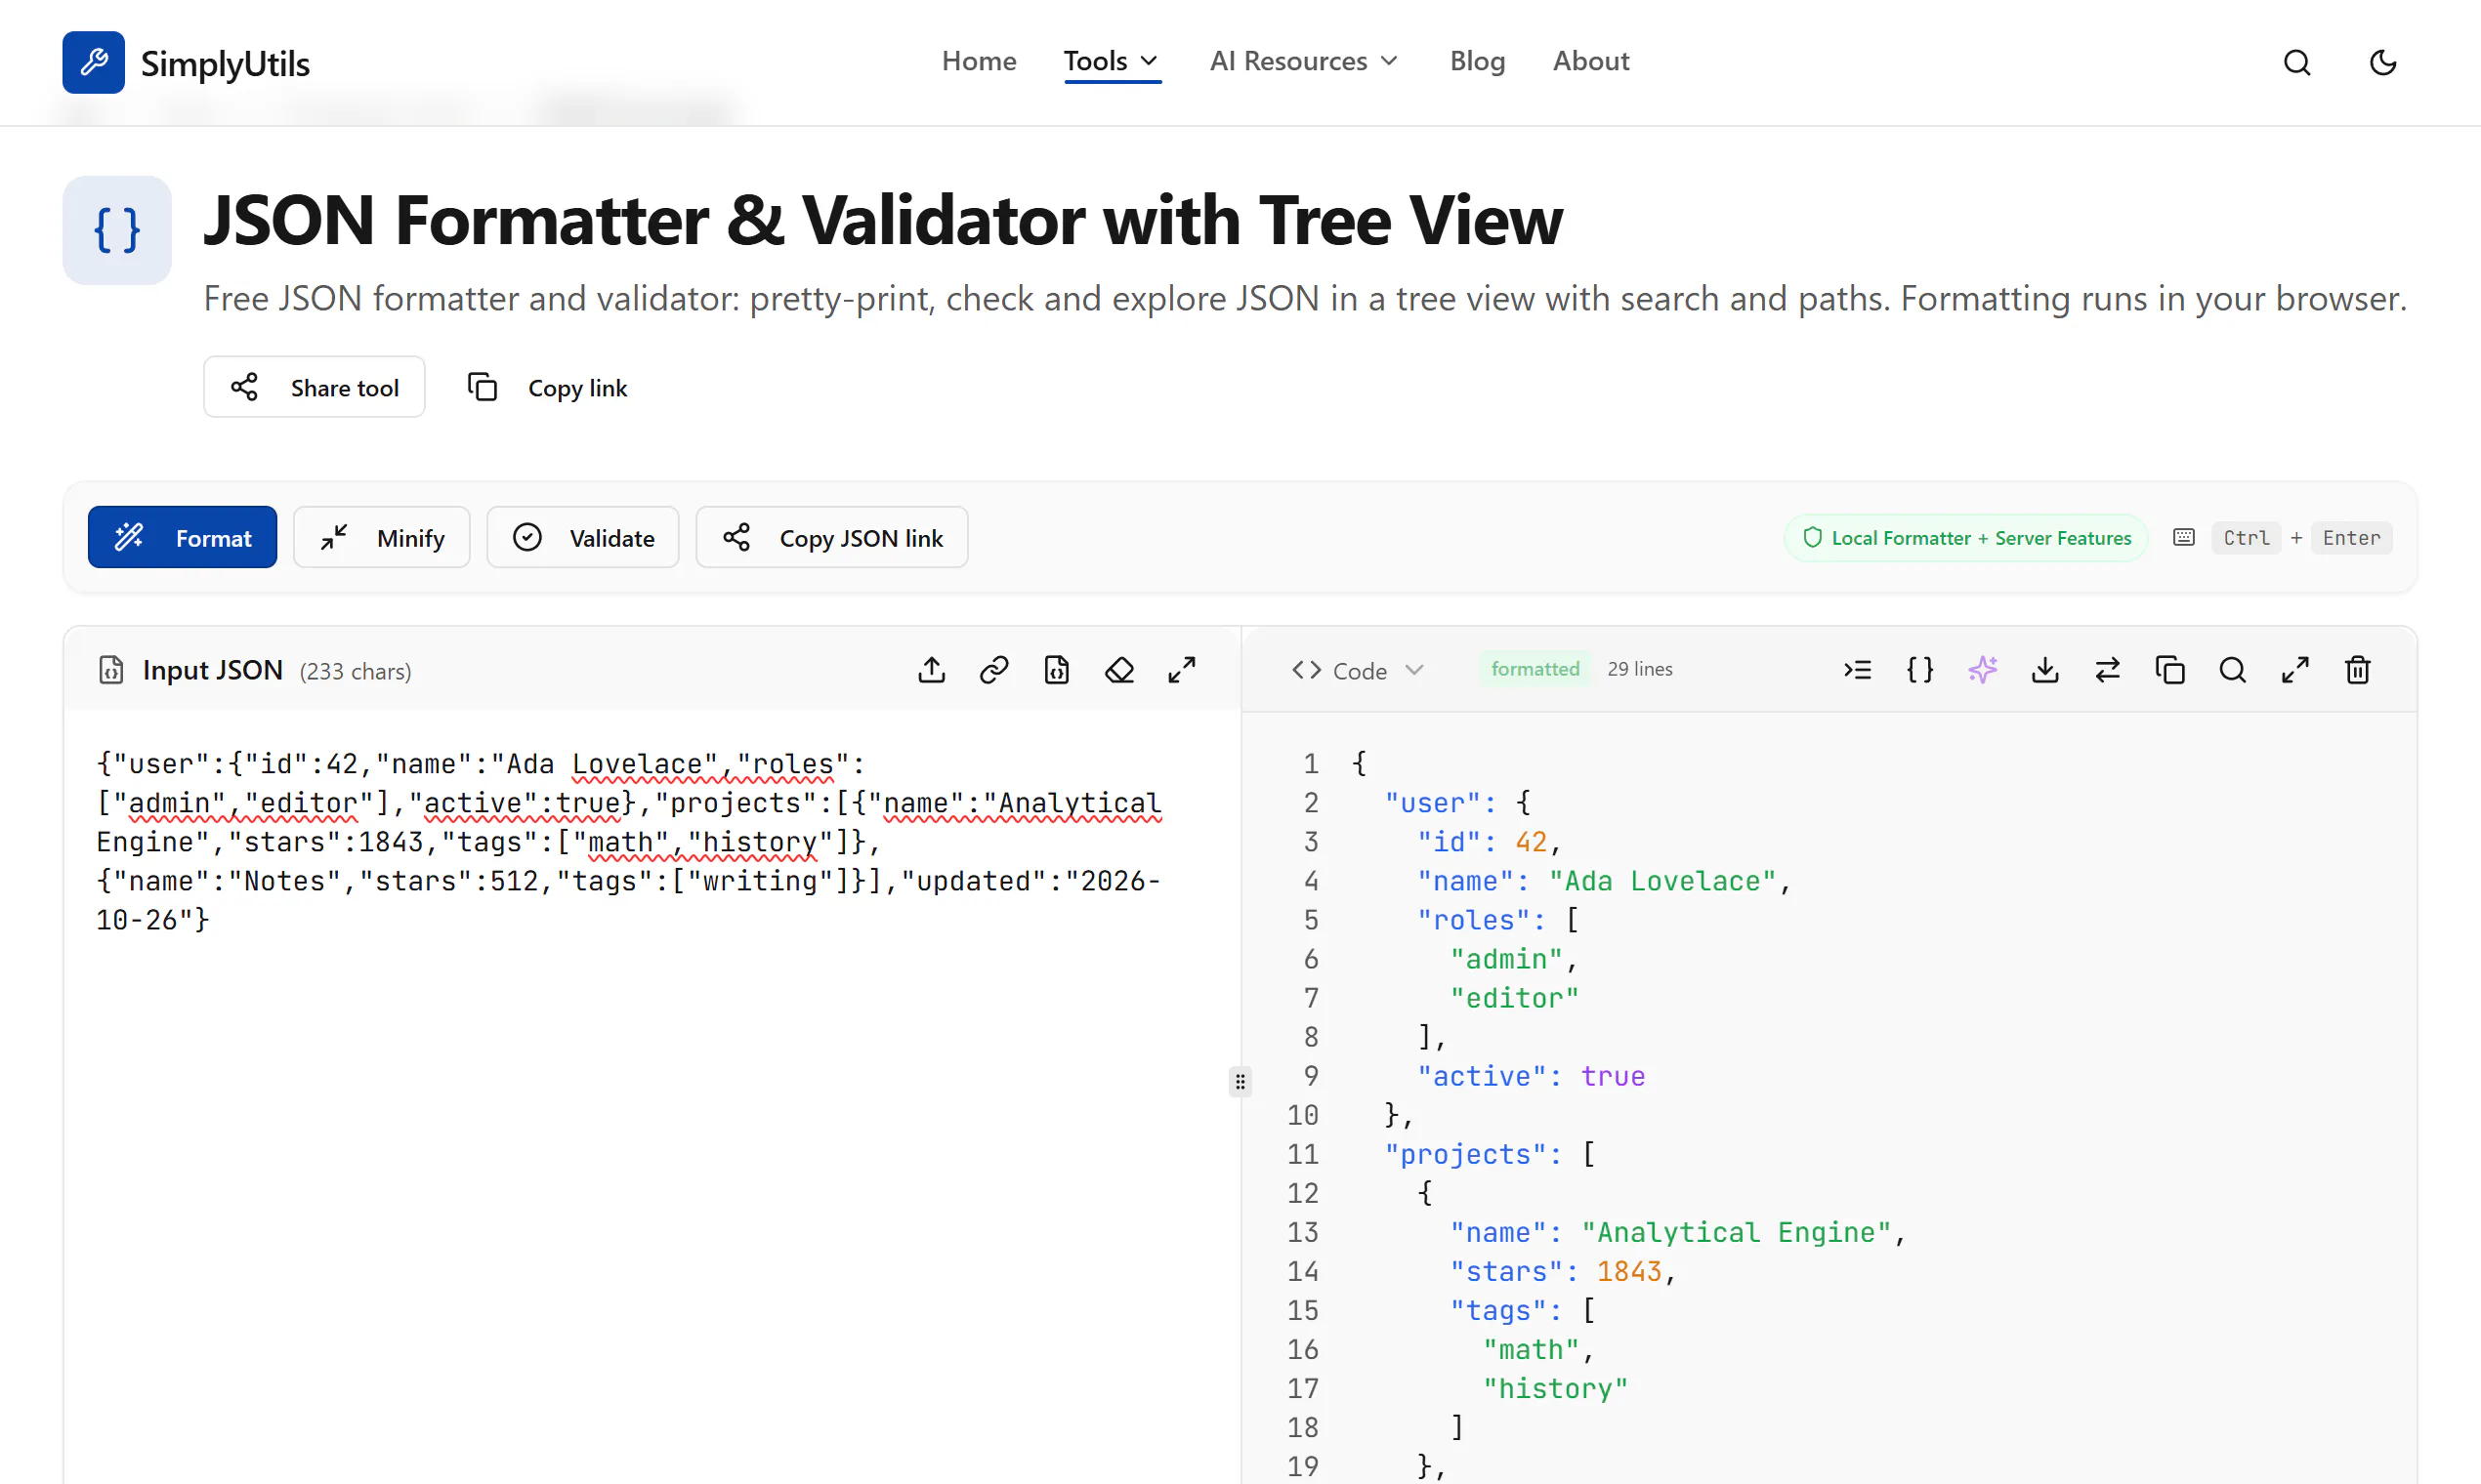Click the link icon in Input JSON header
This screenshot has height=1484, width=2481.
pos(993,670)
